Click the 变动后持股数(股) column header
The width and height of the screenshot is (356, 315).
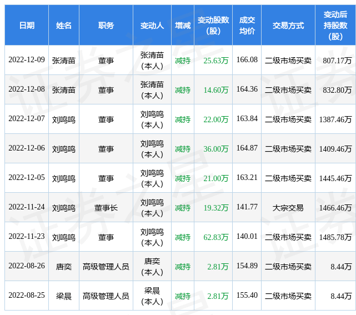[335, 25]
